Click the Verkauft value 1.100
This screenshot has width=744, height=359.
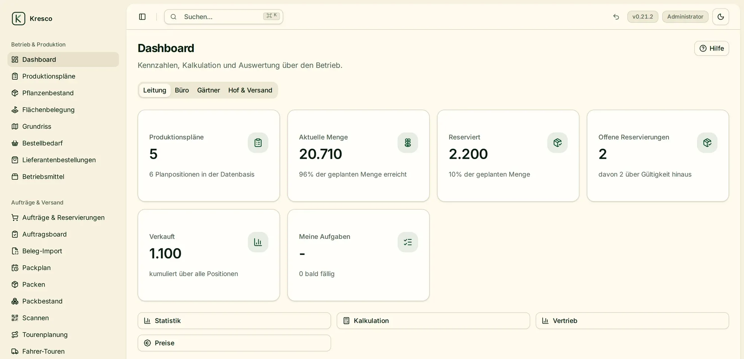click(x=165, y=253)
